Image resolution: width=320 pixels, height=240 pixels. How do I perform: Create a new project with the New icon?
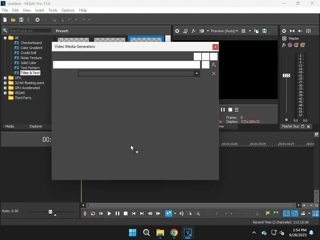coord(5,20)
